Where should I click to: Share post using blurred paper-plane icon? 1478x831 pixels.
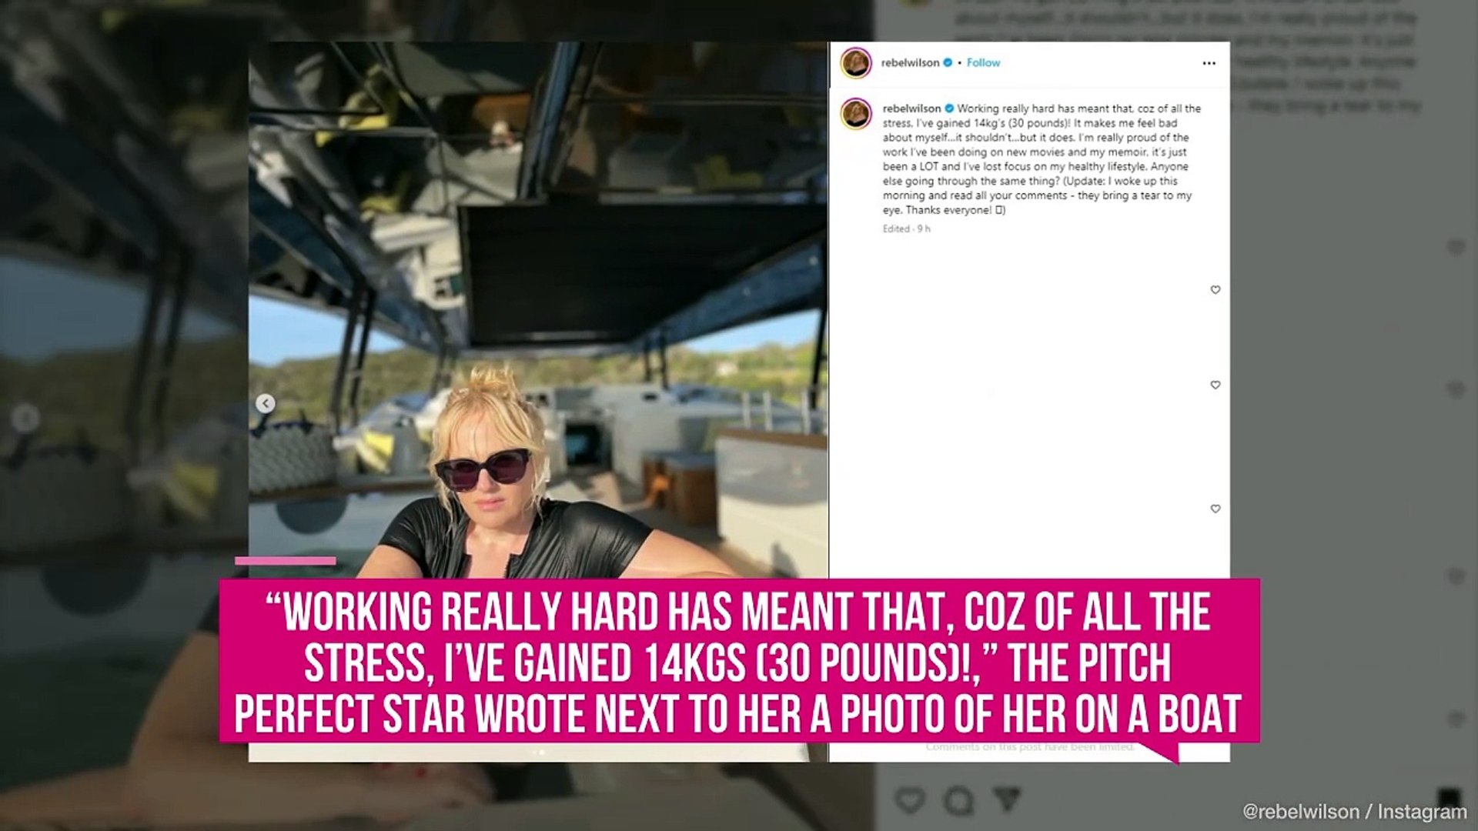pyautogui.click(x=1008, y=799)
